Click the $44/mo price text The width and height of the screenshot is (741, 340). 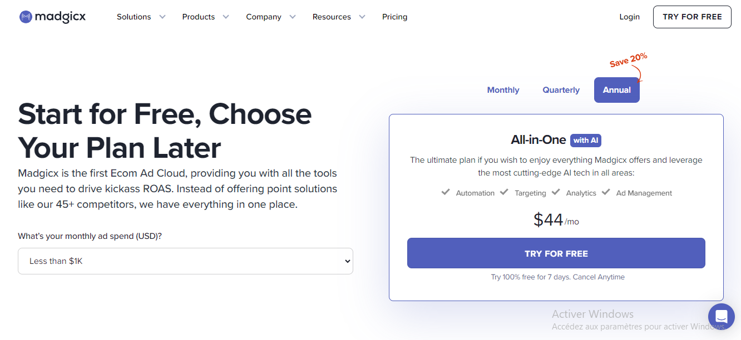click(x=556, y=220)
